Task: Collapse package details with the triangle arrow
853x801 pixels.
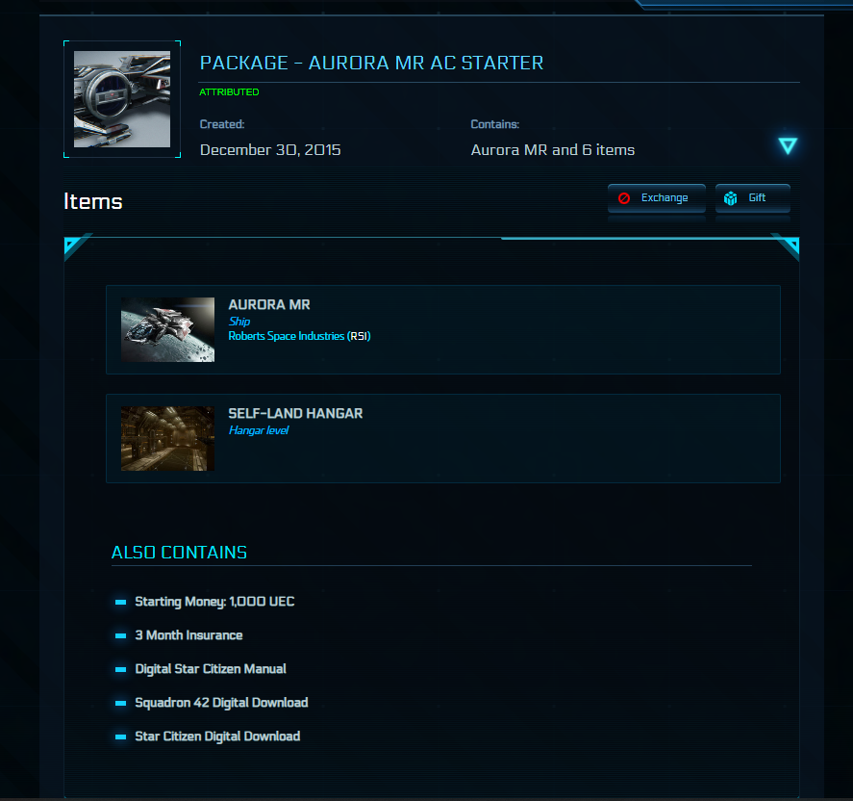Action: tap(788, 145)
